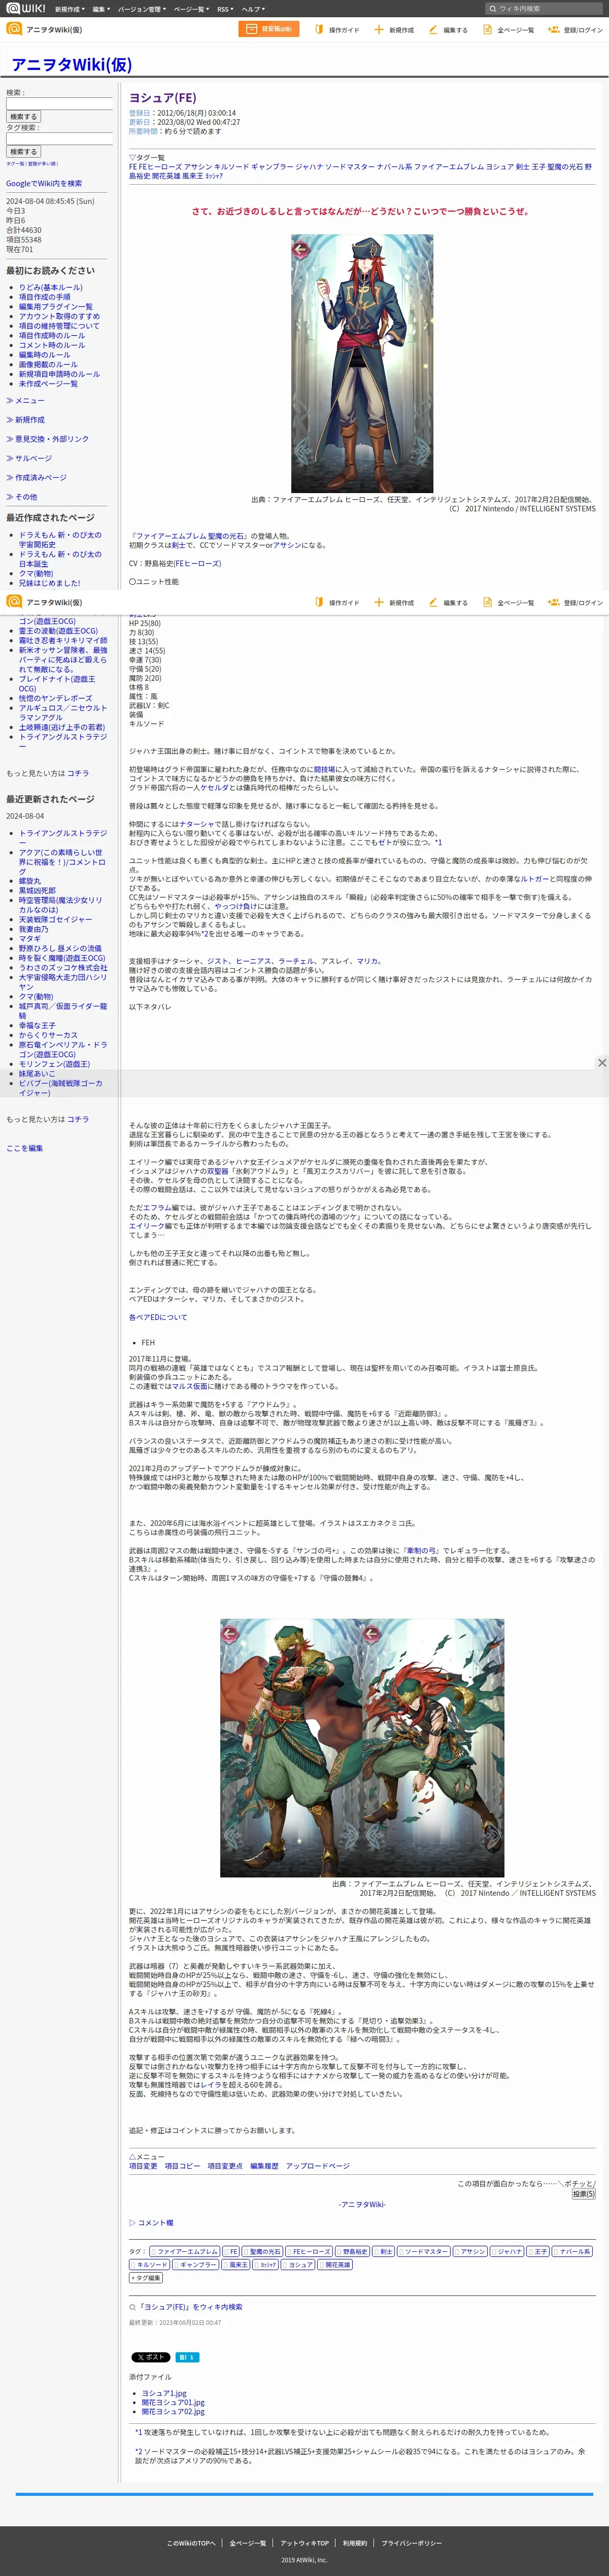Expand sidebar ≫その他 section
The height and width of the screenshot is (2576, 609).
(21, 496)
